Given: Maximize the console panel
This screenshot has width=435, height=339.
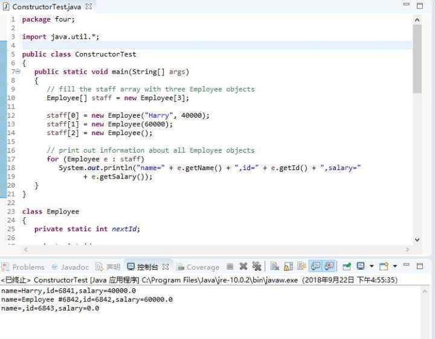Looking at the screenshot, I should click(x=420, y=266).
